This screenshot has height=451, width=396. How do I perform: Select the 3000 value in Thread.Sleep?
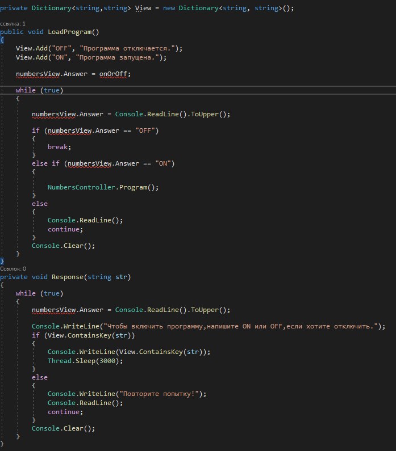point(107,361)
